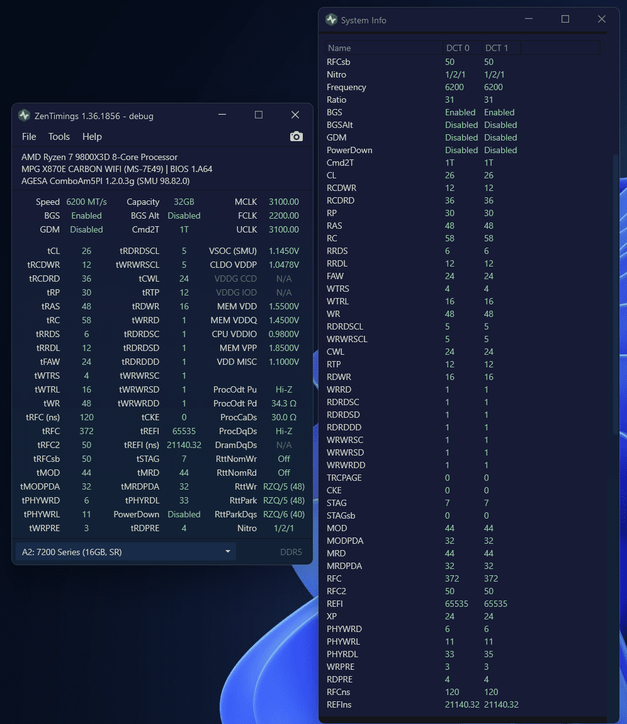The height and width of the screenshot is (724, 627).
Task: Click the CPU VDDIO value 0.9800V
Action: pyautogui.click(x=284, y=334)
